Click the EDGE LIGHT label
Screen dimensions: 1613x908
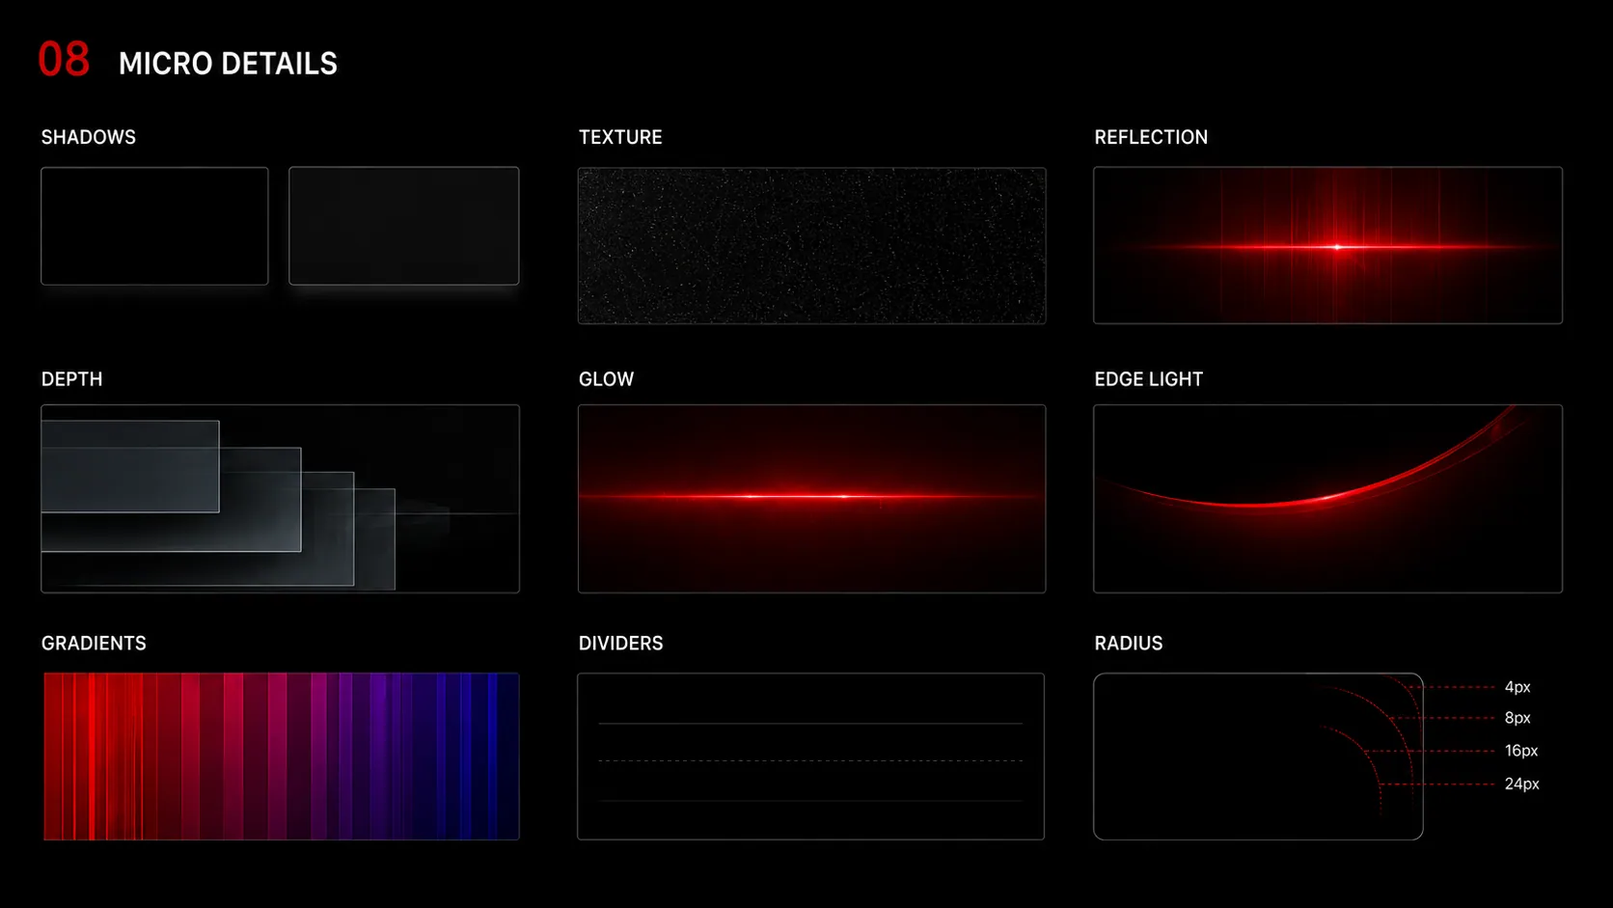(1148, 379)
